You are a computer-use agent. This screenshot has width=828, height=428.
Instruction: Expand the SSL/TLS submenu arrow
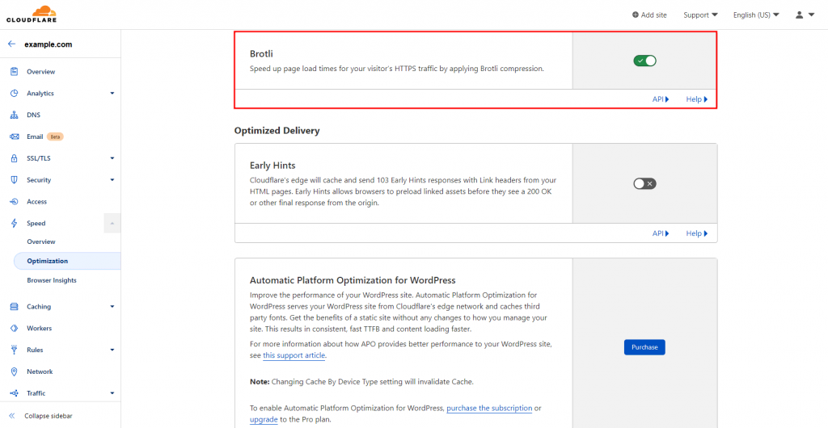(112, 158)
